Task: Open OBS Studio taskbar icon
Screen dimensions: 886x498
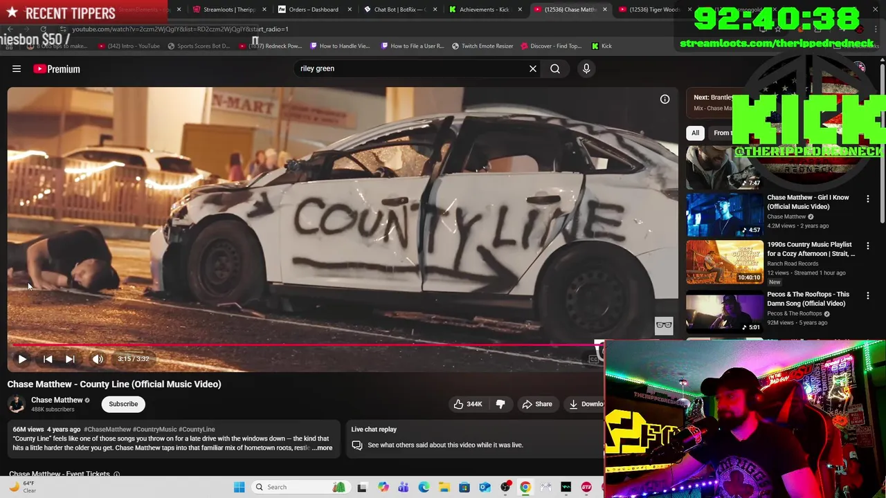Action: [x=505, y=487]
